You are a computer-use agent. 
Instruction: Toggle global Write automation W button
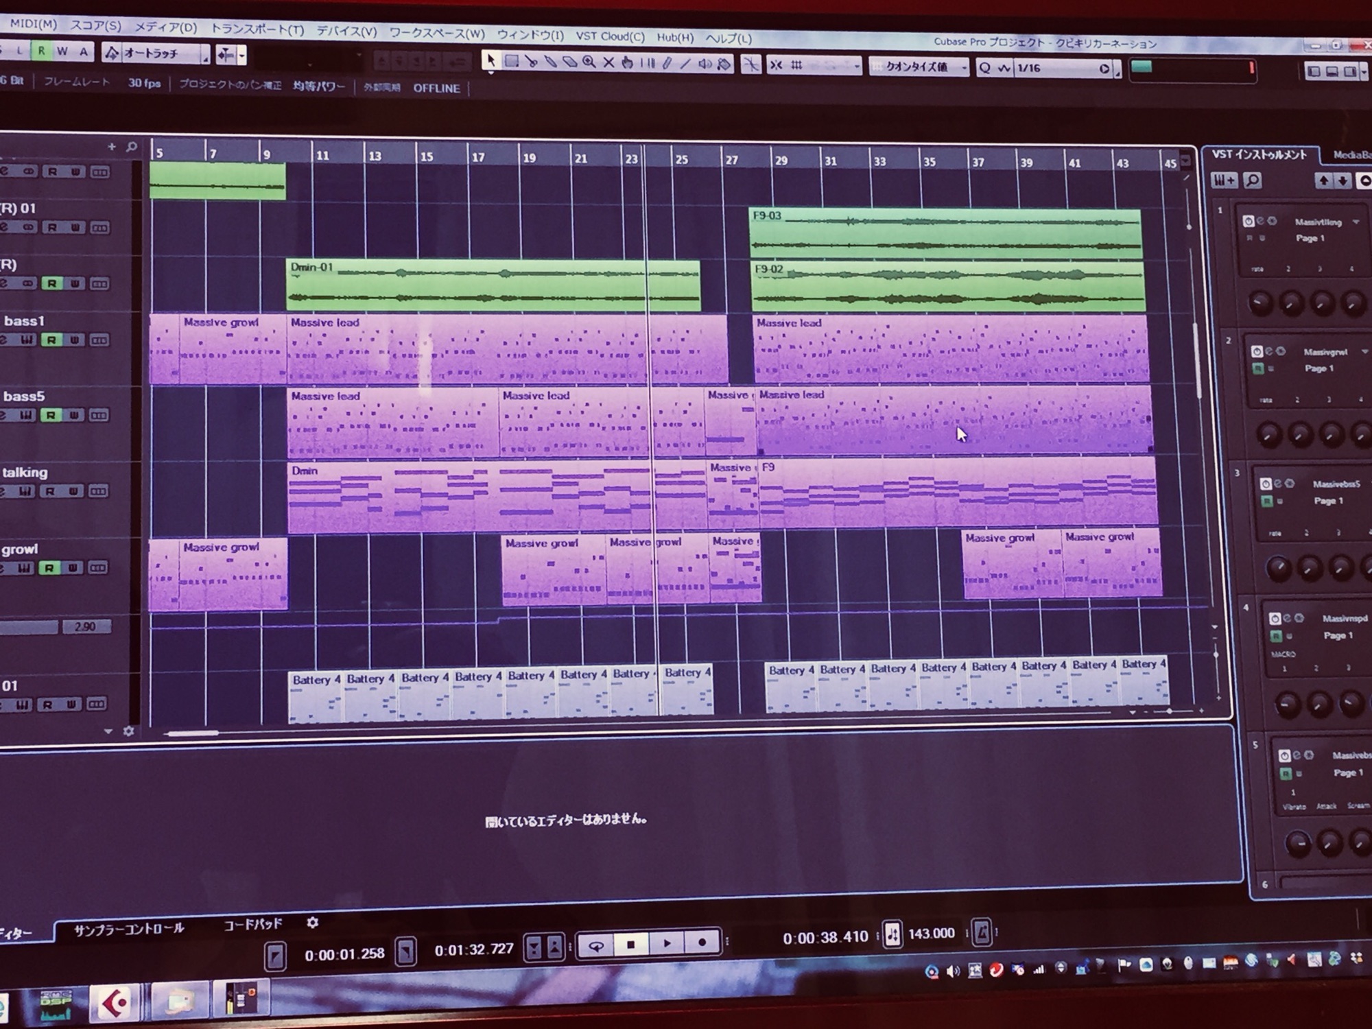tap(62, 51)
